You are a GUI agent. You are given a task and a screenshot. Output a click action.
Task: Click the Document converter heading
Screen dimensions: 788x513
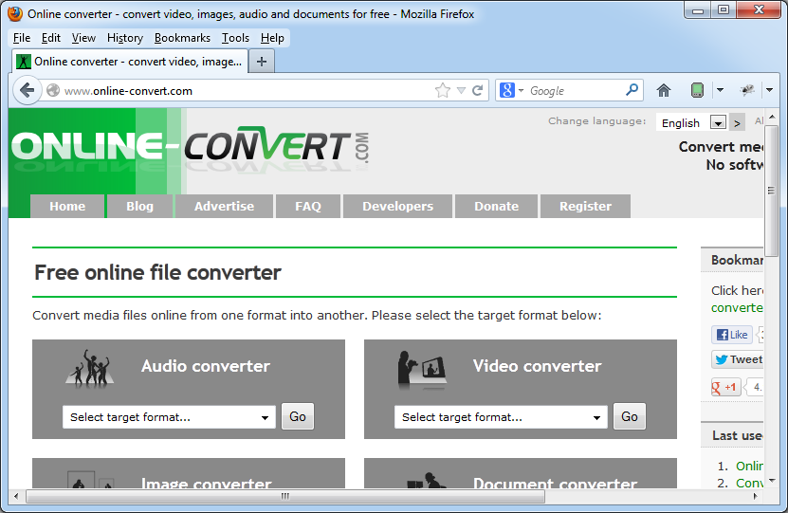[x=556, y=483]
